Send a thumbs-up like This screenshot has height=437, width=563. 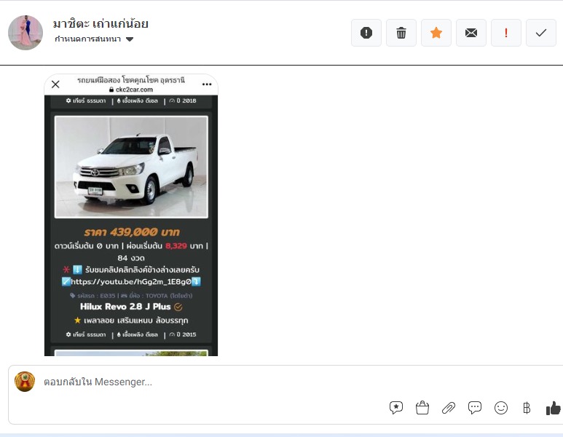pyautogui.click(x=553, y=408)
